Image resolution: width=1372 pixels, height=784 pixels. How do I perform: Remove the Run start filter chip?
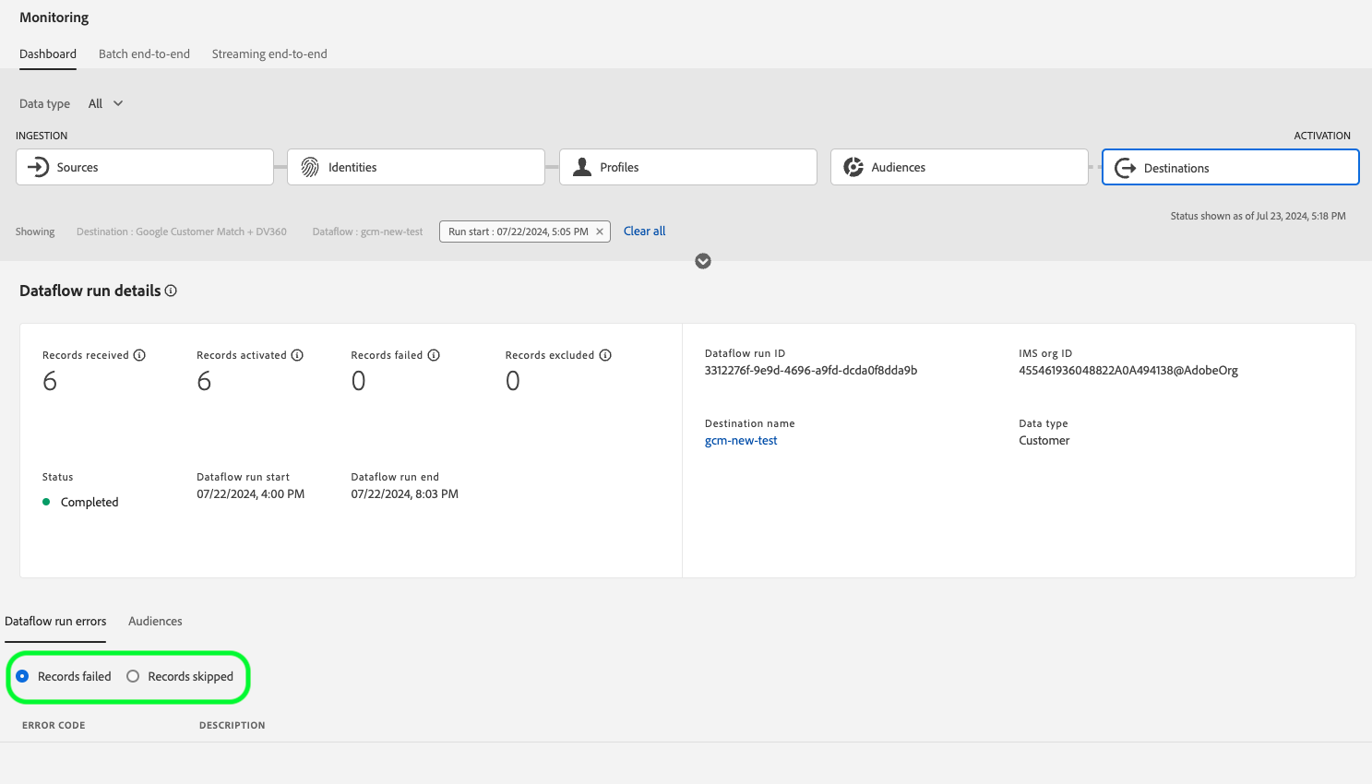pyautogui.click(x=600, y=232)
